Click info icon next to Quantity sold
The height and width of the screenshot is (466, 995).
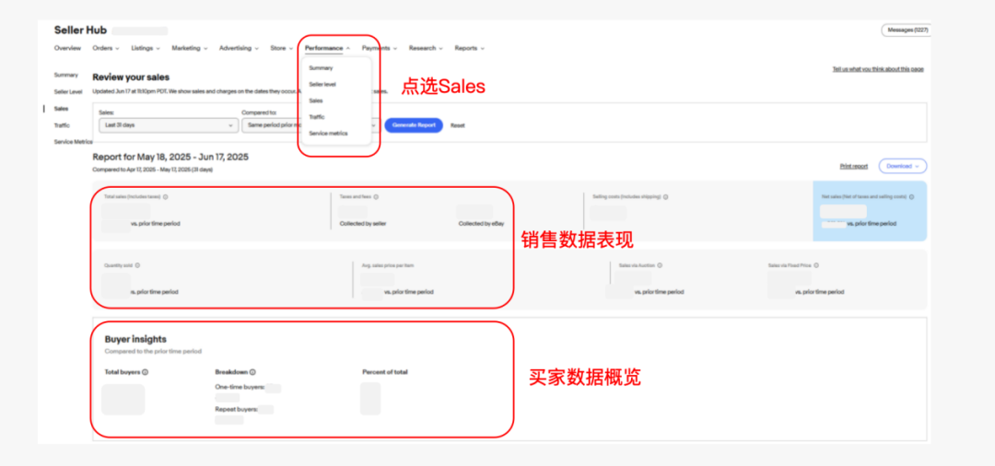pyautogui.click(x=137, y=265)
